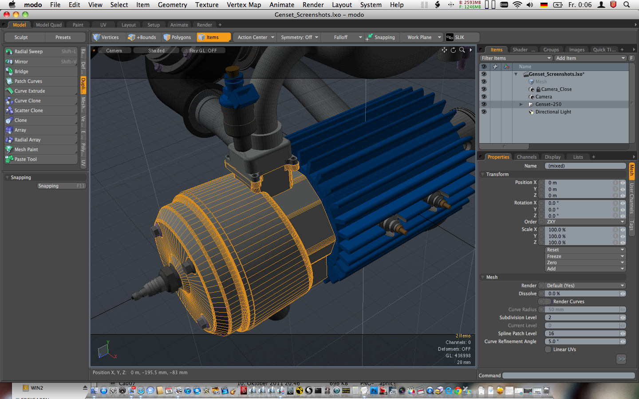Toggle visibility of Genset-250 item
Image resolution: width=639 pixels, height=399 pixels.
484,104
